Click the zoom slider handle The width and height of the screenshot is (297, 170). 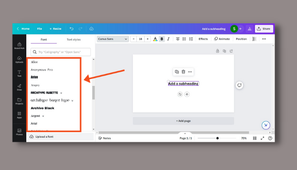(x=217, y=138)
